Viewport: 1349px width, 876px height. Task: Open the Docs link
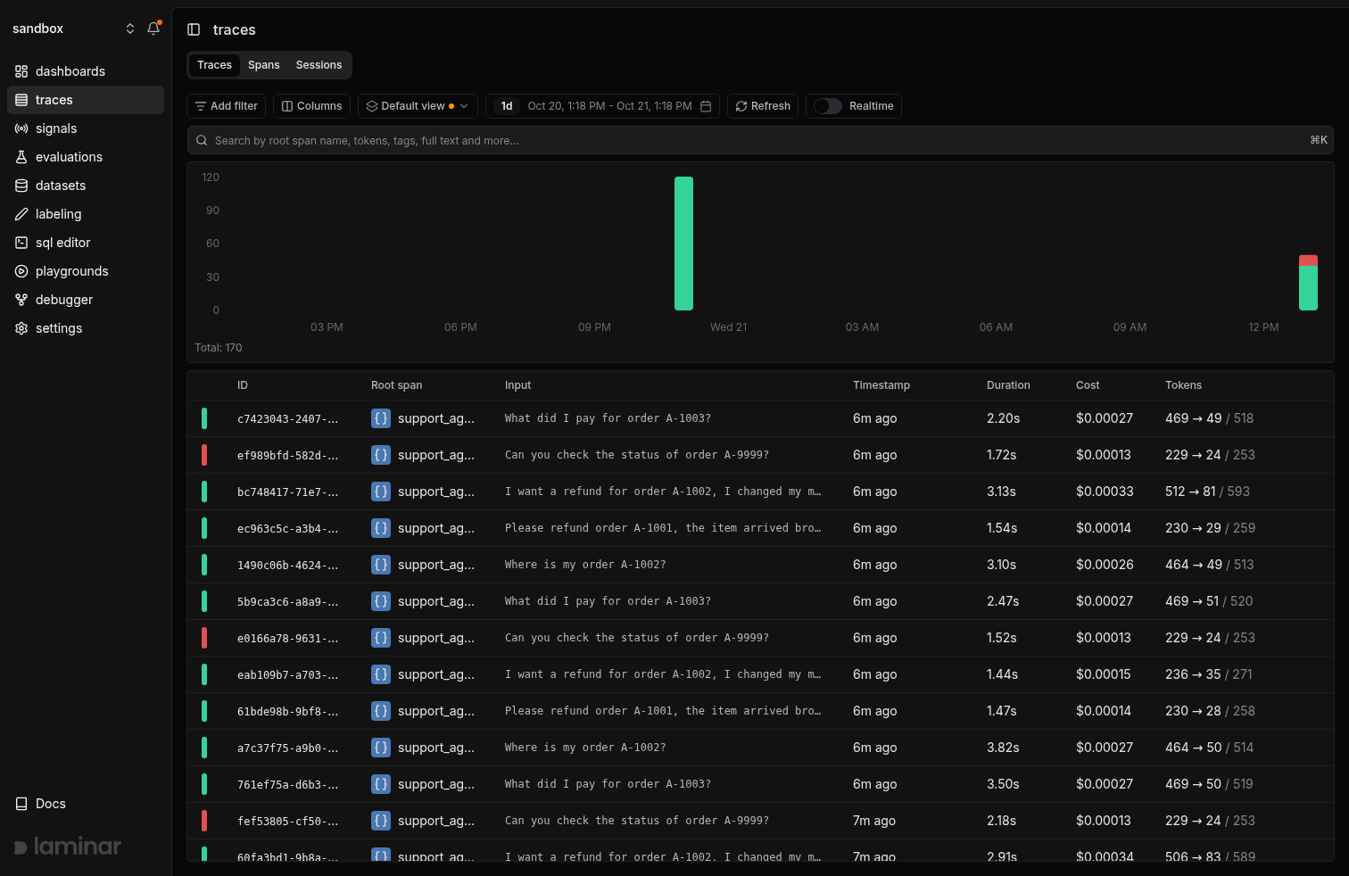(41, 804)
